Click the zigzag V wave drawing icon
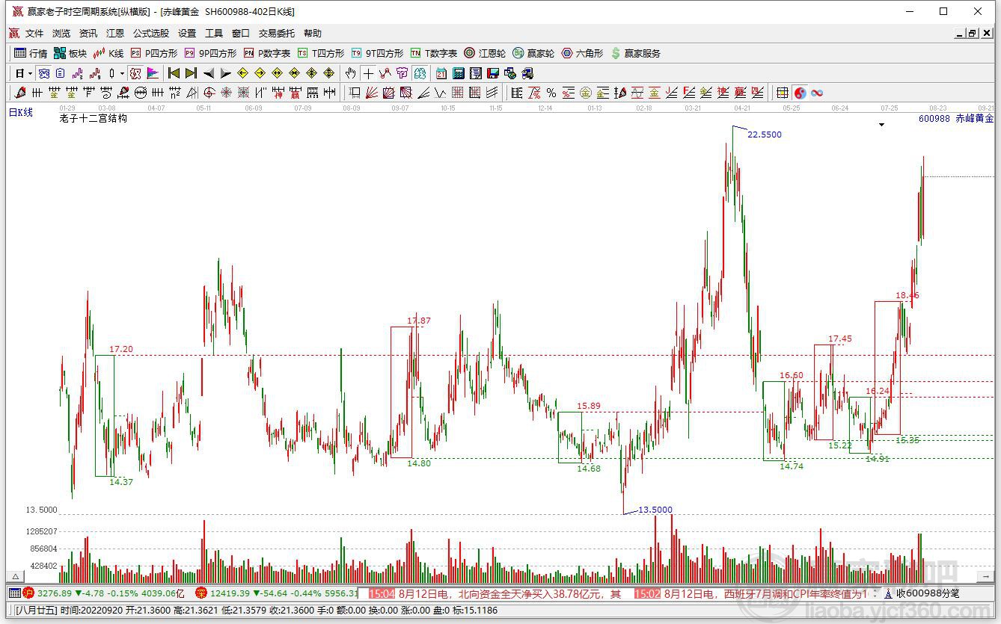Image resolution: width=1001 pixels, height=624 pixels. point(441,93)
